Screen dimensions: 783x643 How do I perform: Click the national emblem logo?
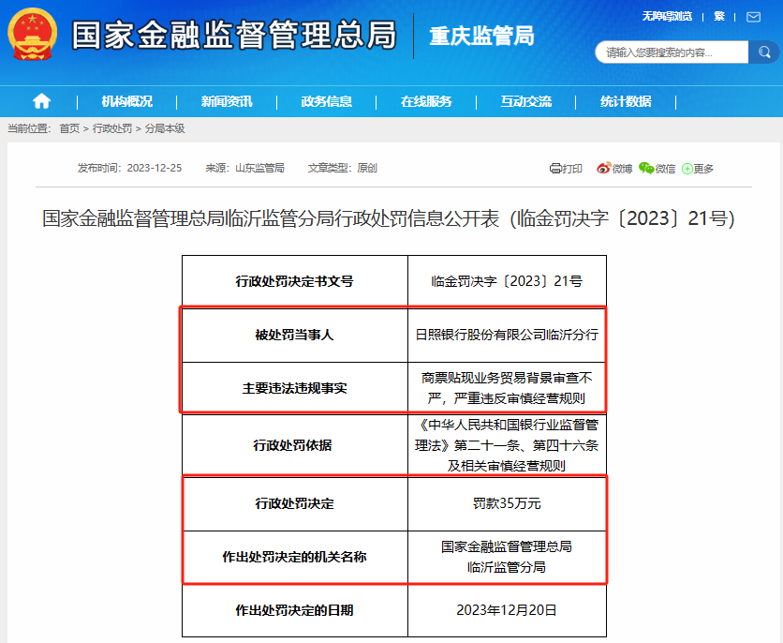[33, 36]
